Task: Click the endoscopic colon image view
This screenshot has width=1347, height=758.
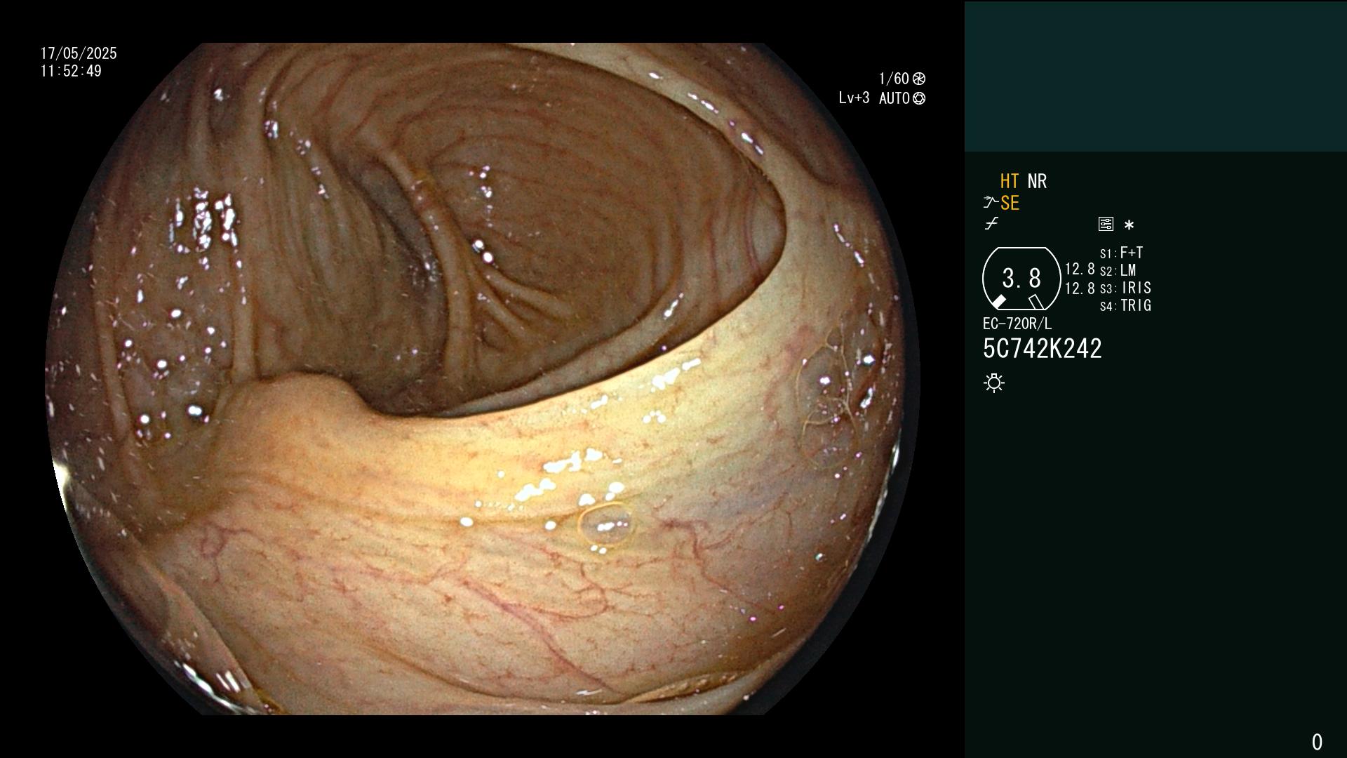Action: coord(483,379)
